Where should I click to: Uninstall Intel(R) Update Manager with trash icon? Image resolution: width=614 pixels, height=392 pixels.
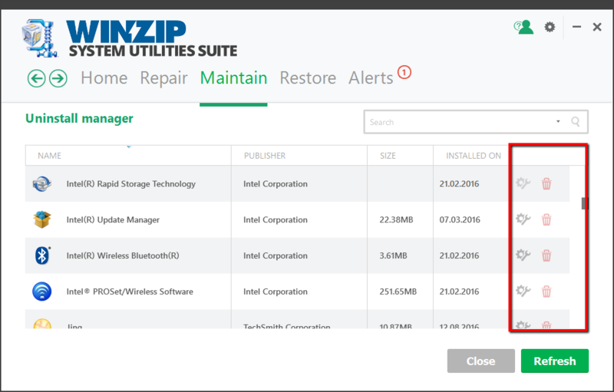coord(546,219)
